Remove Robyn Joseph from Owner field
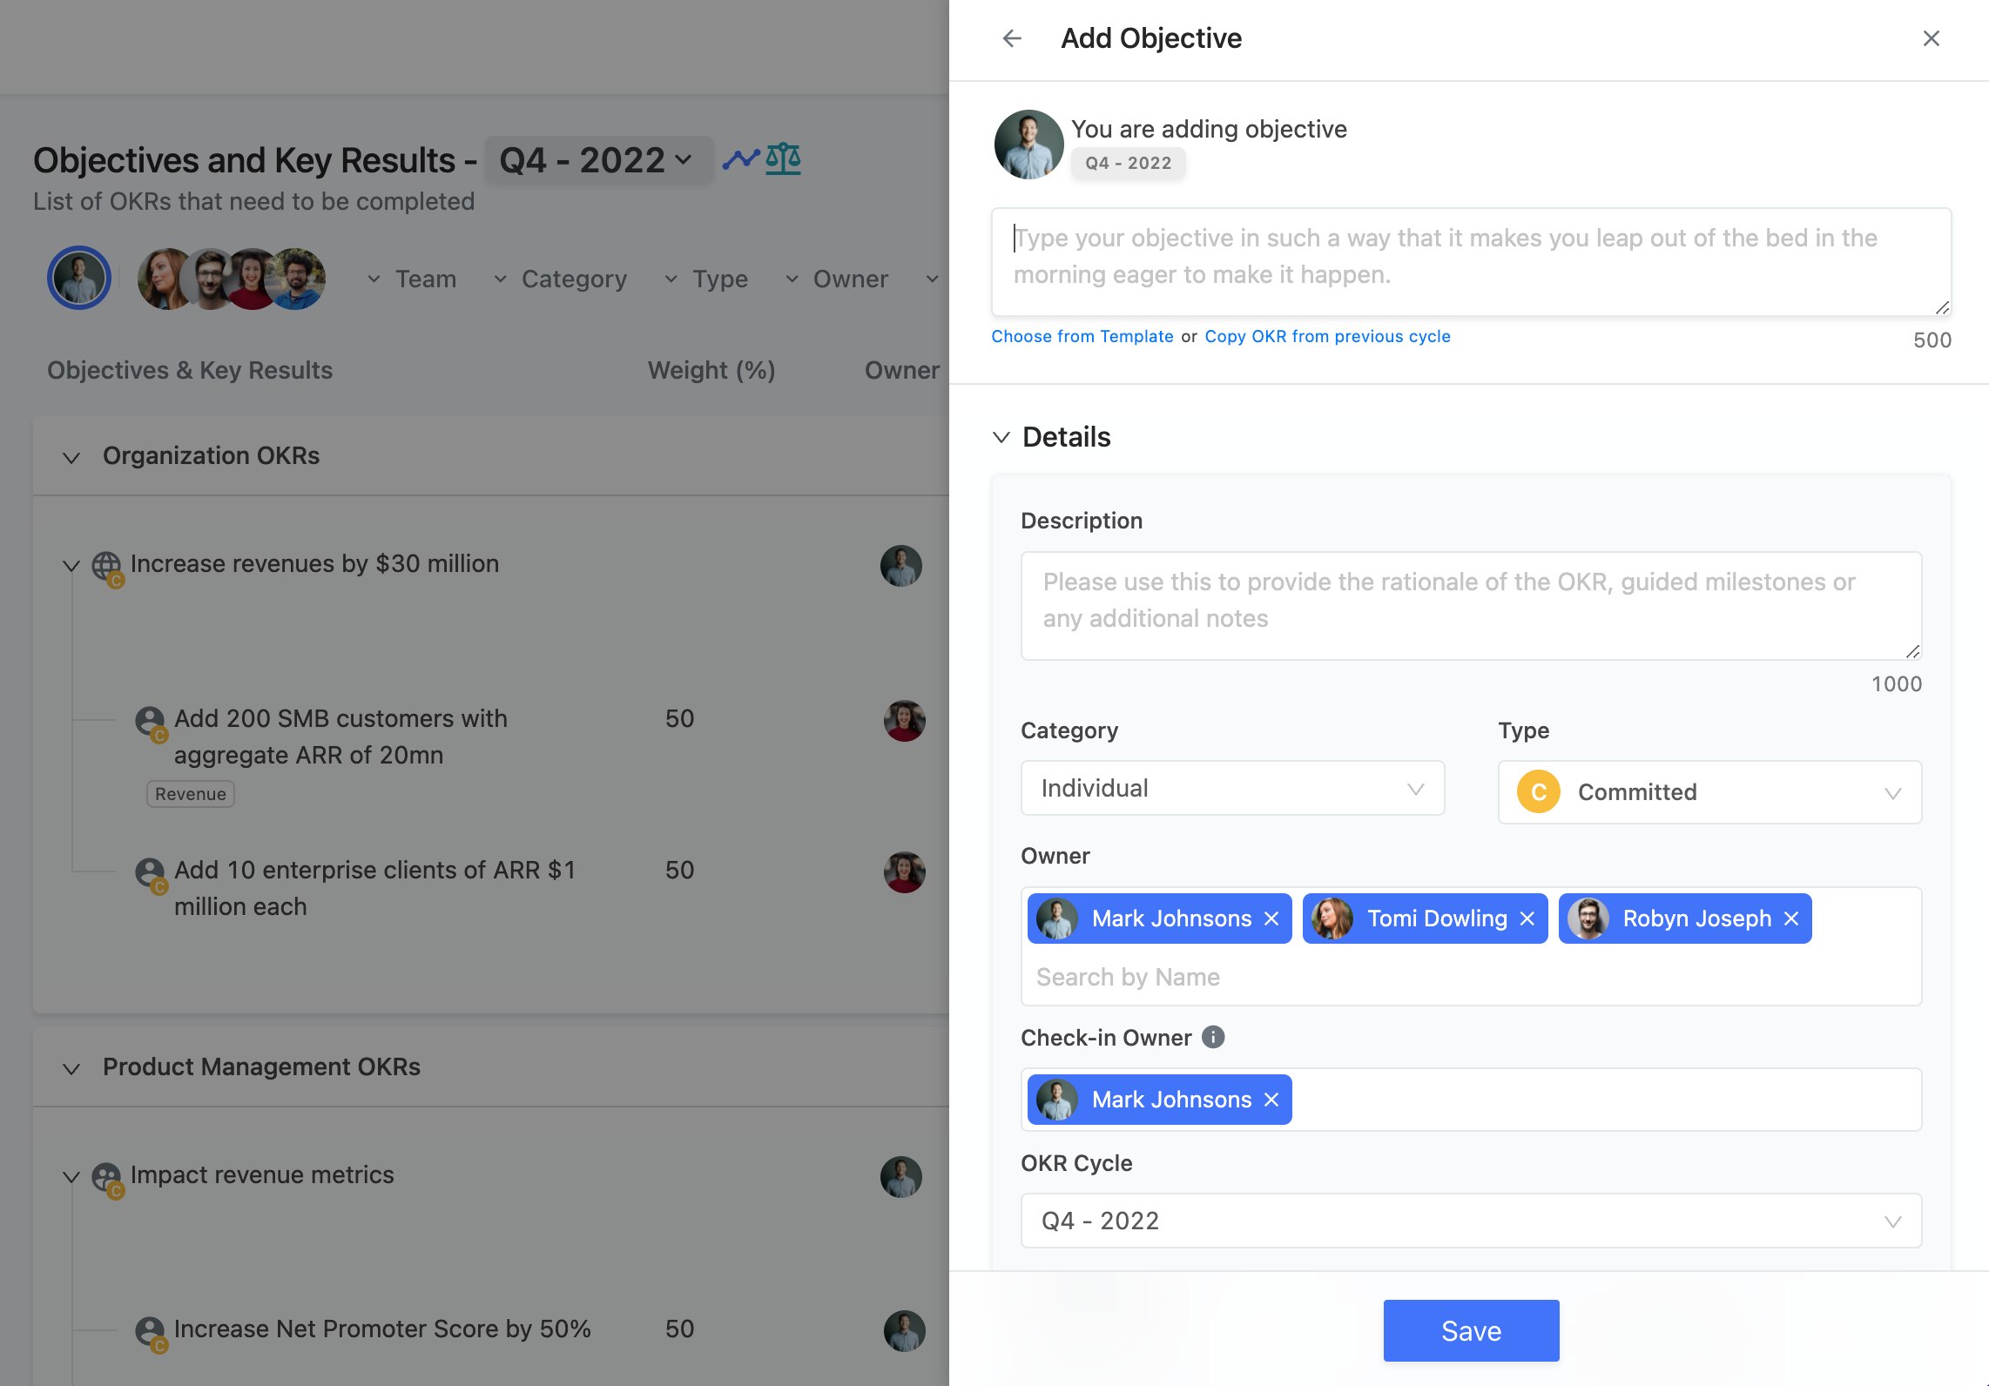The width and height of the screenshot is (1989, 1386). point(1791,918)
